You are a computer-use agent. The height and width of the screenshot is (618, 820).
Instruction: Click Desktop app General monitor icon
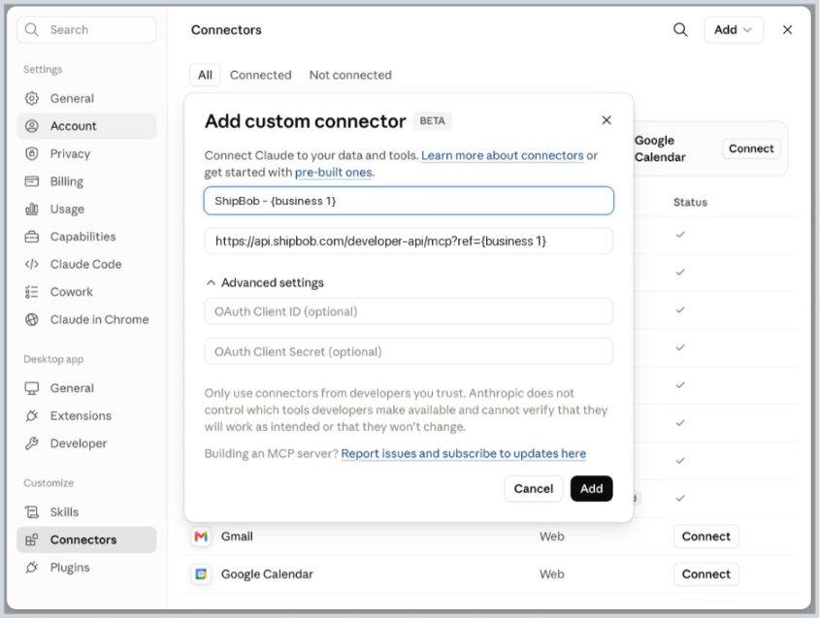pyautogui.click(x=32, y=388)
